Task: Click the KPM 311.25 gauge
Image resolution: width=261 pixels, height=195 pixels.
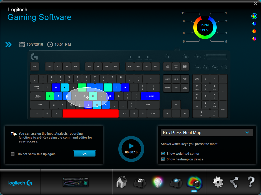Action: pyautogui.click(x=205, y=27)
